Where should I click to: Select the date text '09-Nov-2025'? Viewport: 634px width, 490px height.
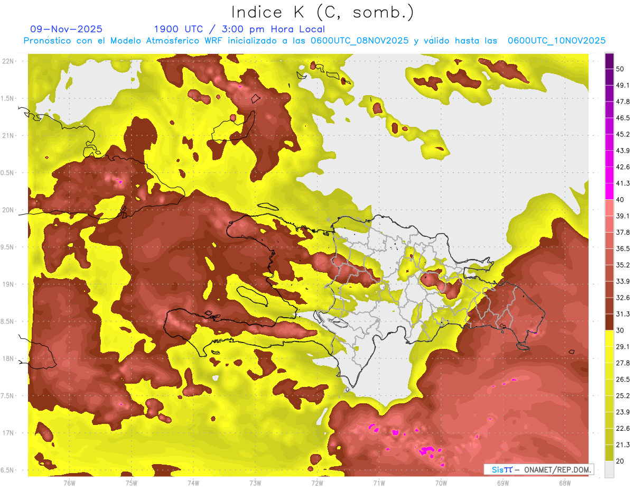coord(67,29)
